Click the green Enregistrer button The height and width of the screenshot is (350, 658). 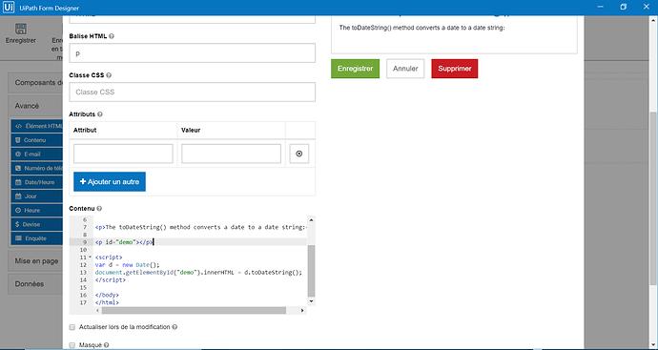355,69
